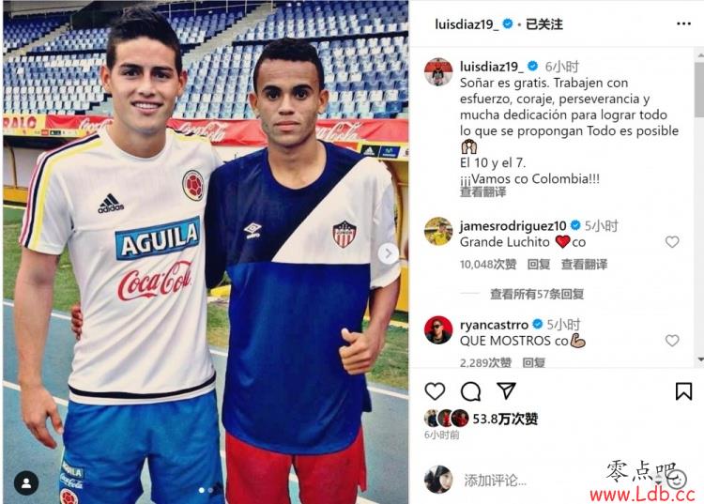Toggle the following status button
This screenshot has width=704, height=504.
544,24
